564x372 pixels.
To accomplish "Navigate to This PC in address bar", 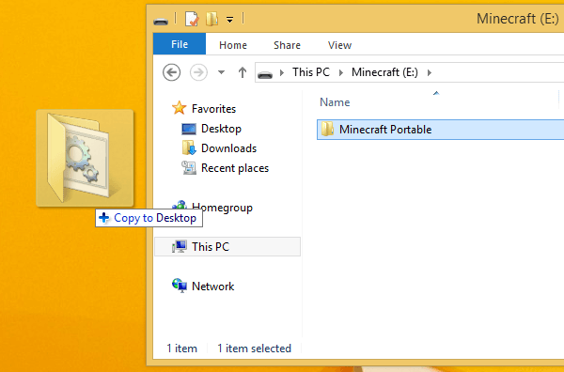I will [x=311, y=72].
